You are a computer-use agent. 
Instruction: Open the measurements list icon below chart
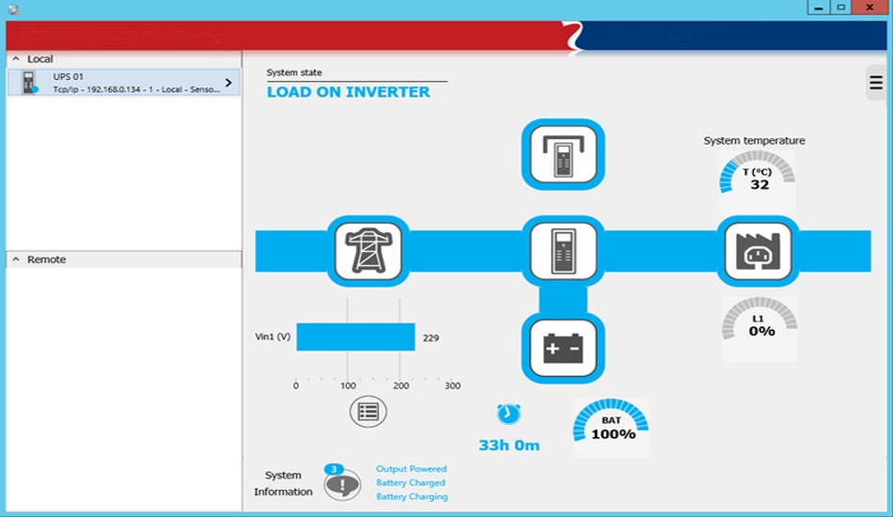368,412
